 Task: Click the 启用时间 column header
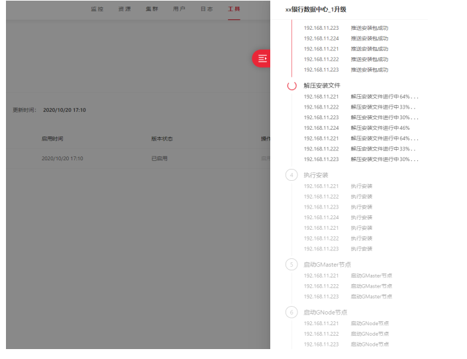[52, 138]
